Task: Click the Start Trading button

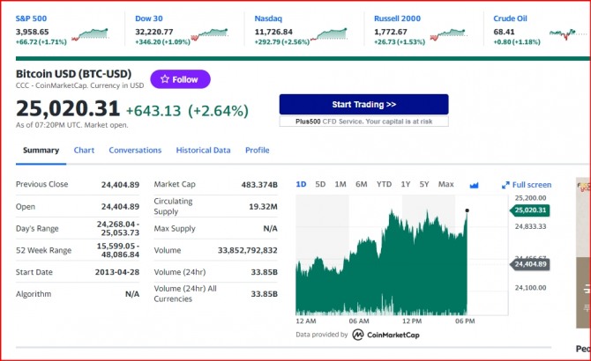Action: pos(363,104)
